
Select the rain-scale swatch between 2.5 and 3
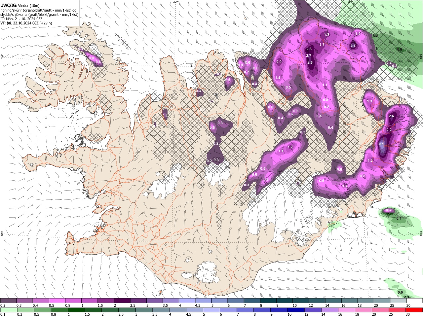(x=127, y=310)
